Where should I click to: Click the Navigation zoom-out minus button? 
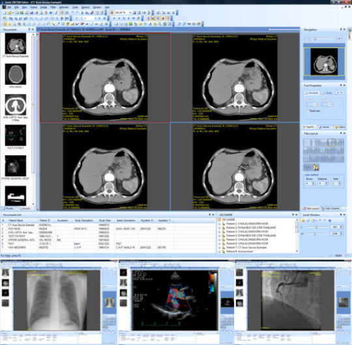pyautogui.click(x=307, y=38)
